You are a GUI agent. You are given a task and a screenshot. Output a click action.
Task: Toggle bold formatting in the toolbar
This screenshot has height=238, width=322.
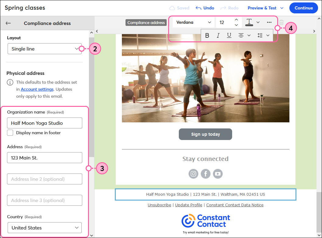point(207,35)
